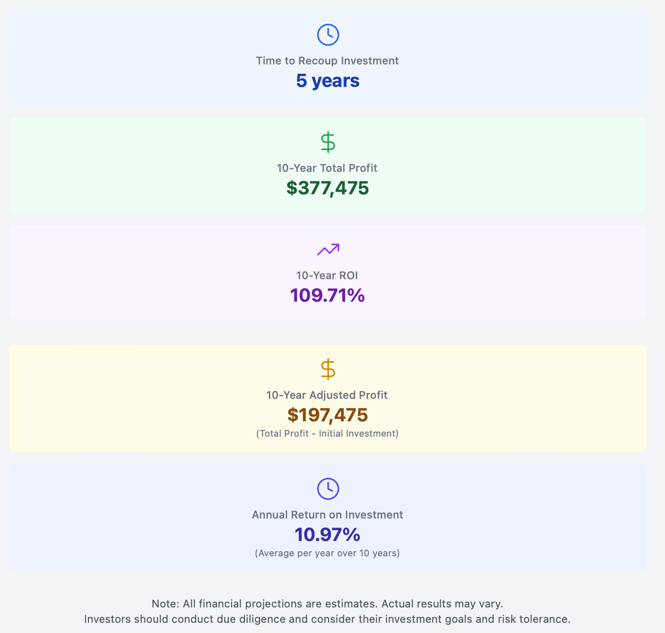Click the indigo clock icon above Annual Return
This screenshot has width=665, height=633.
[x=328, y=489]
